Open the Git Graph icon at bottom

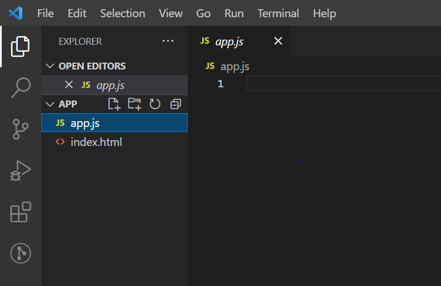pos(21,253)
